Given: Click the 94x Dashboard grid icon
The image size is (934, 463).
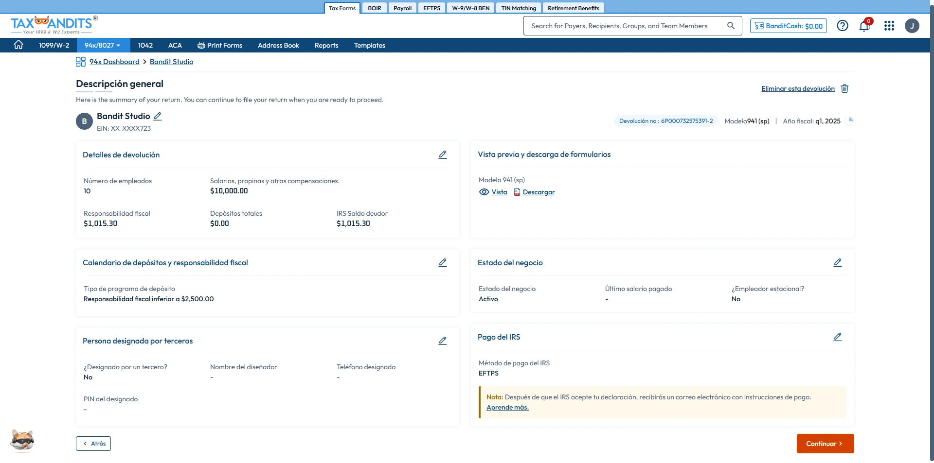Looking at the screenshot, I should click(x=81, y=62).
